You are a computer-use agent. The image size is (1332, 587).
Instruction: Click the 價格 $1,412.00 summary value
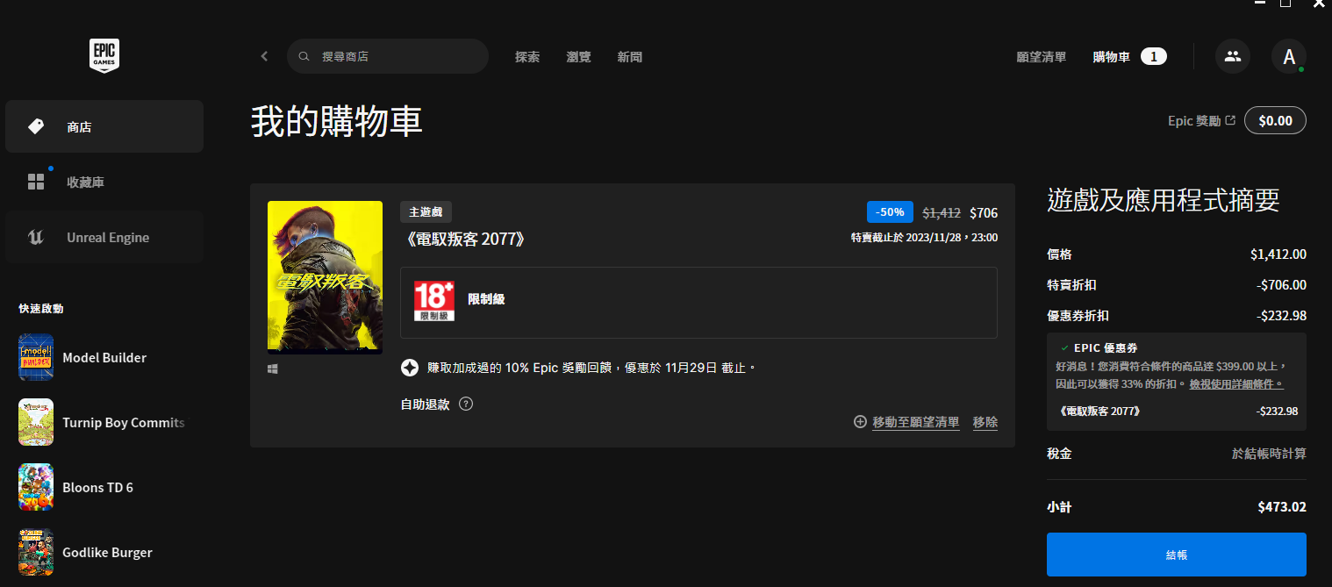coord(1278,254)
